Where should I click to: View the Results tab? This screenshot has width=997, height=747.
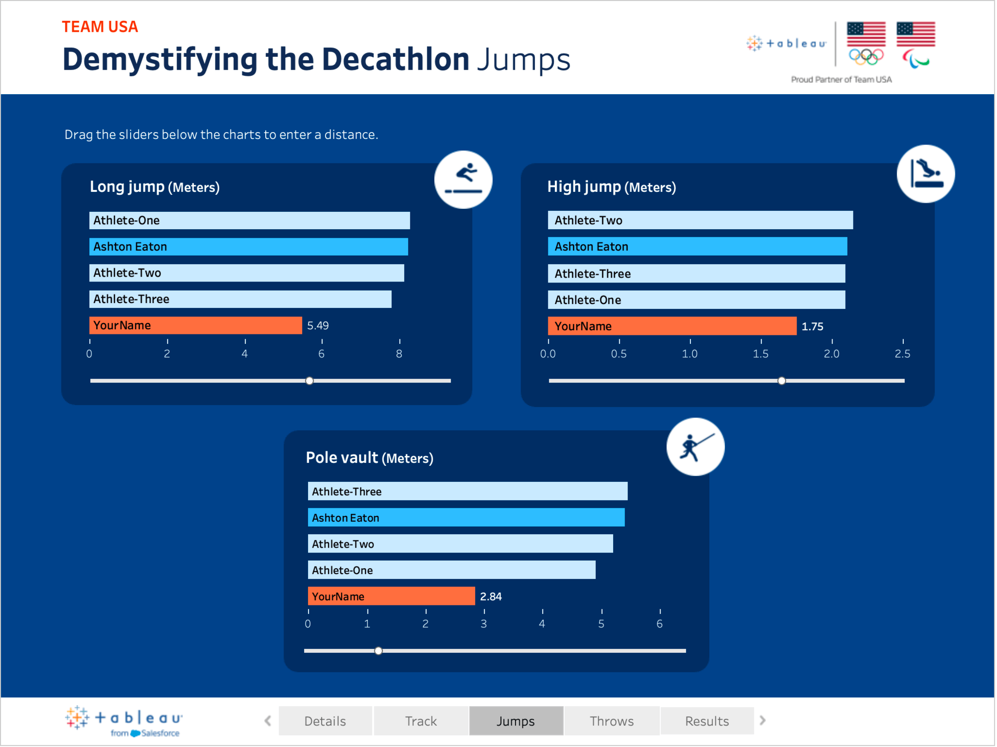click(708, 722)
